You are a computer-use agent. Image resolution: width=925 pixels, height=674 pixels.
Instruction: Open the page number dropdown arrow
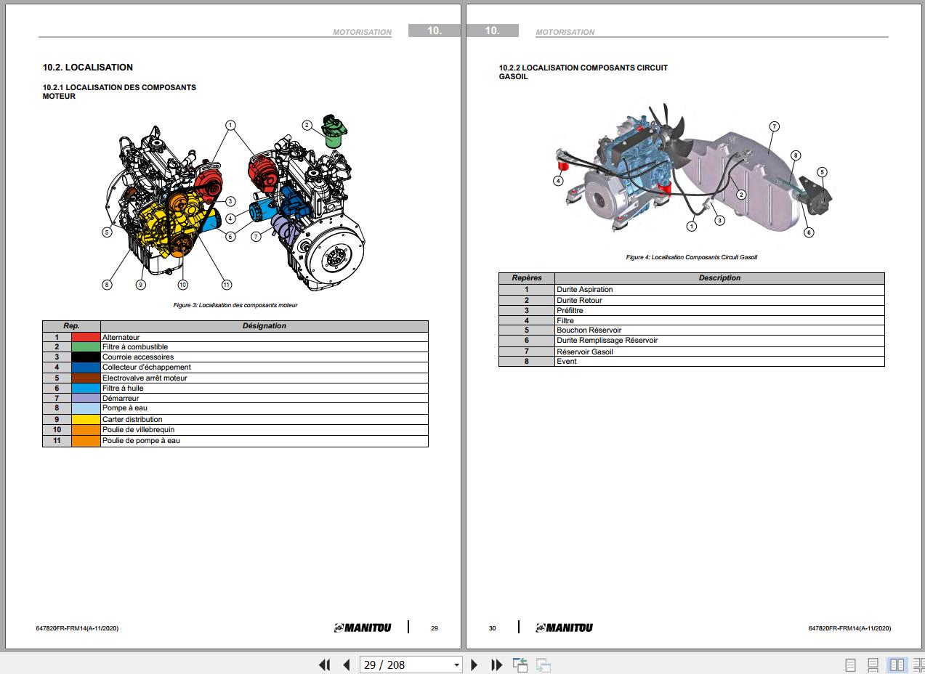point(456,665)
